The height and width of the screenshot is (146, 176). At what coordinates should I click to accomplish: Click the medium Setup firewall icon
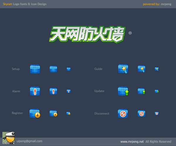pyautogui.click(x=53, y=69)
